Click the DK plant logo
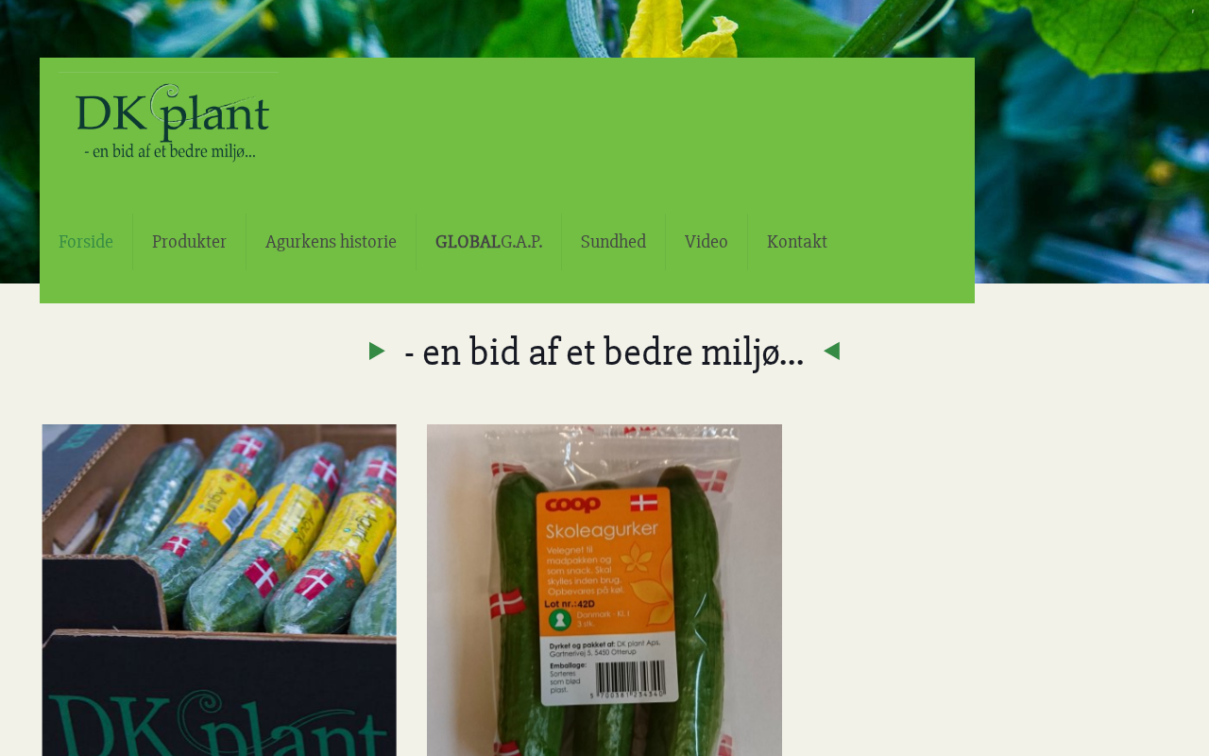 170,118
